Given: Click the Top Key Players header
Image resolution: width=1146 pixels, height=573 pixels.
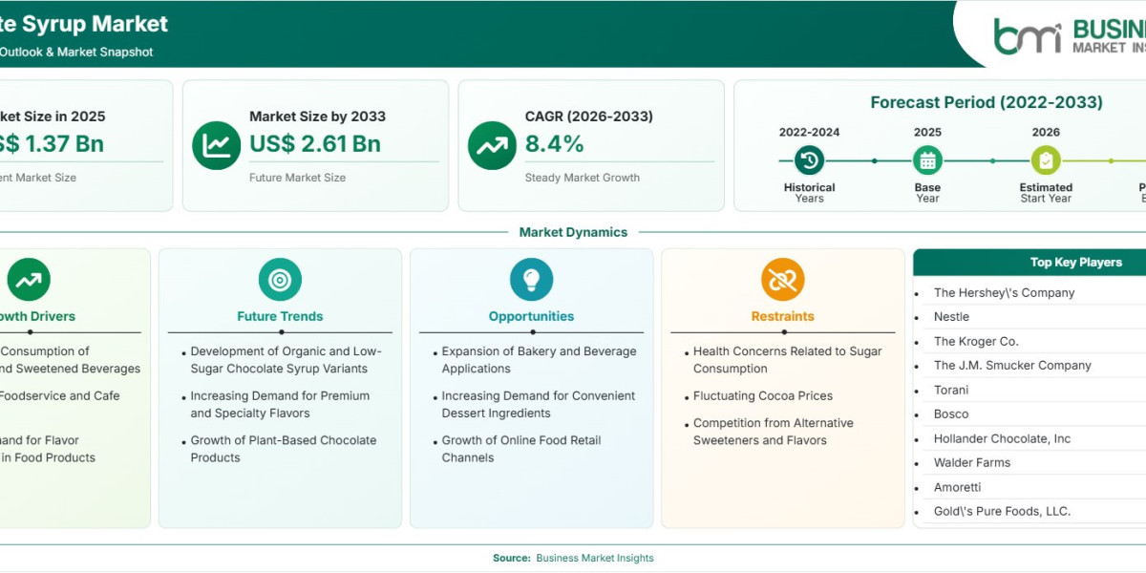Looking at the screenshot, I should point(1075,263).
